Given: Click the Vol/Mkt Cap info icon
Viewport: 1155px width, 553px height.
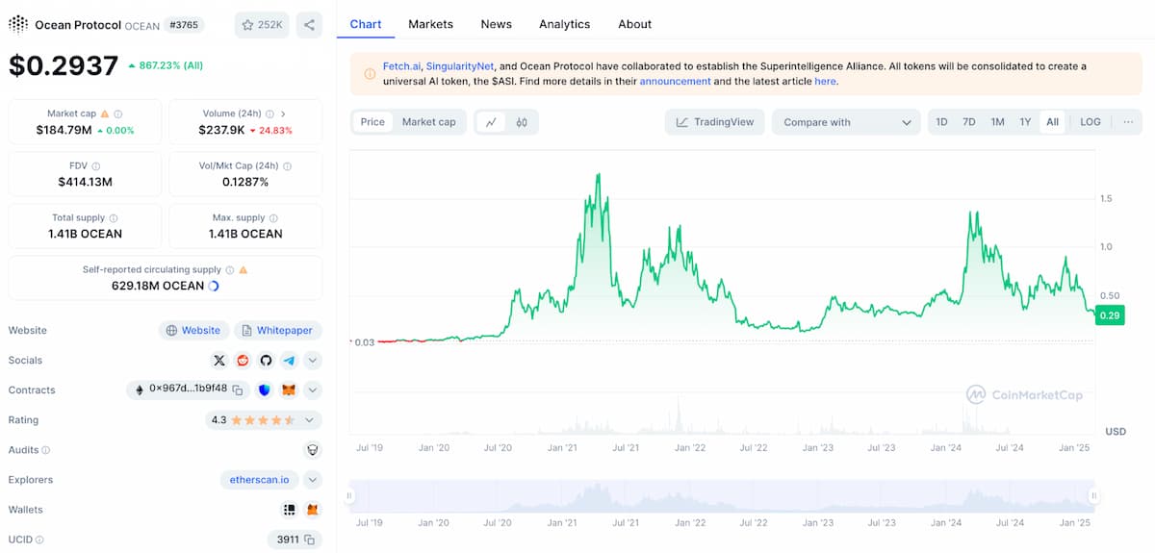Looking at the screenshot, I should 287,166.
